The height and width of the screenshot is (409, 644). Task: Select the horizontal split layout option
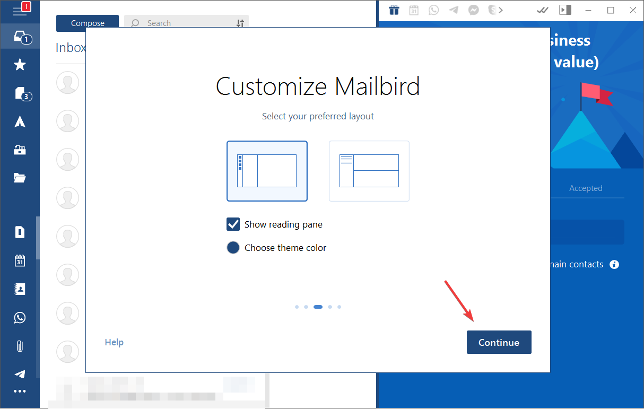369,171
